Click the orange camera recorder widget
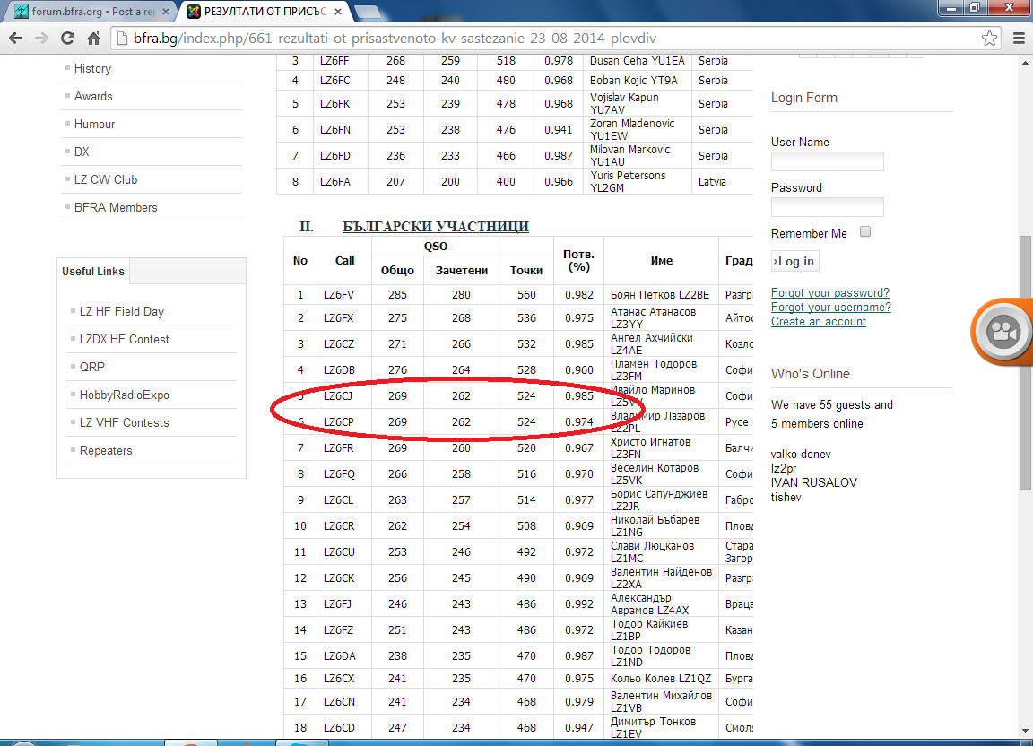The image size is (1033, 746). pyautogui.click(x=1003, y=332)
